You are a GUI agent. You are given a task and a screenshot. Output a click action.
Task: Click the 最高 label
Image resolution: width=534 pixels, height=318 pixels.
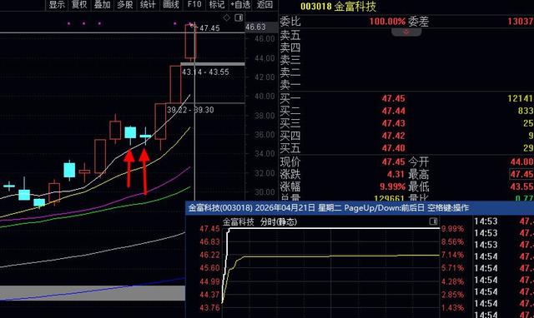tap(419, 175)
